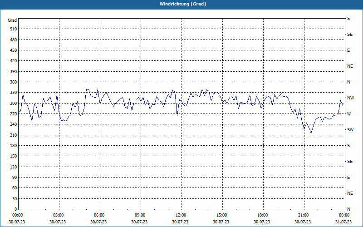Click the 90 degree axis label
This screenshot has height=227, width=363.
coord(14,178)
